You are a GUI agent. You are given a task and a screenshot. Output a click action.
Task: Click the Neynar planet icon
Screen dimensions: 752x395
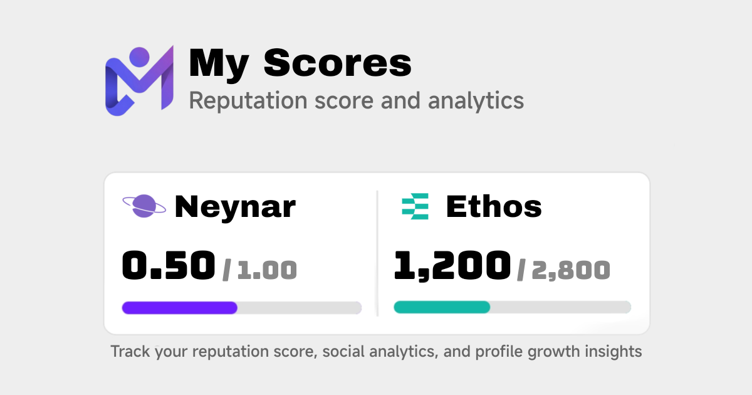point(145,206)
